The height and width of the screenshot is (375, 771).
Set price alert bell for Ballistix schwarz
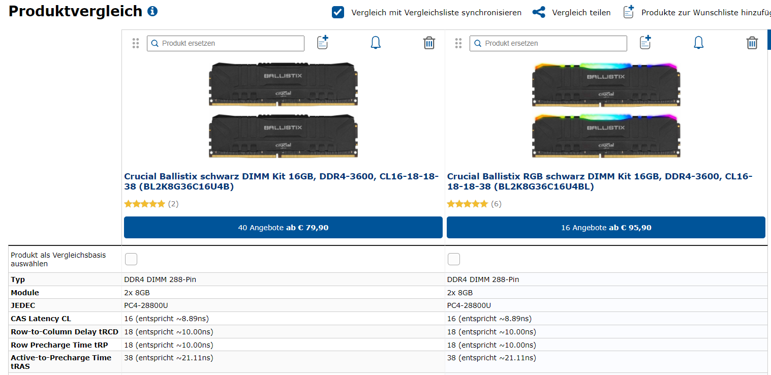coord(376,43)
